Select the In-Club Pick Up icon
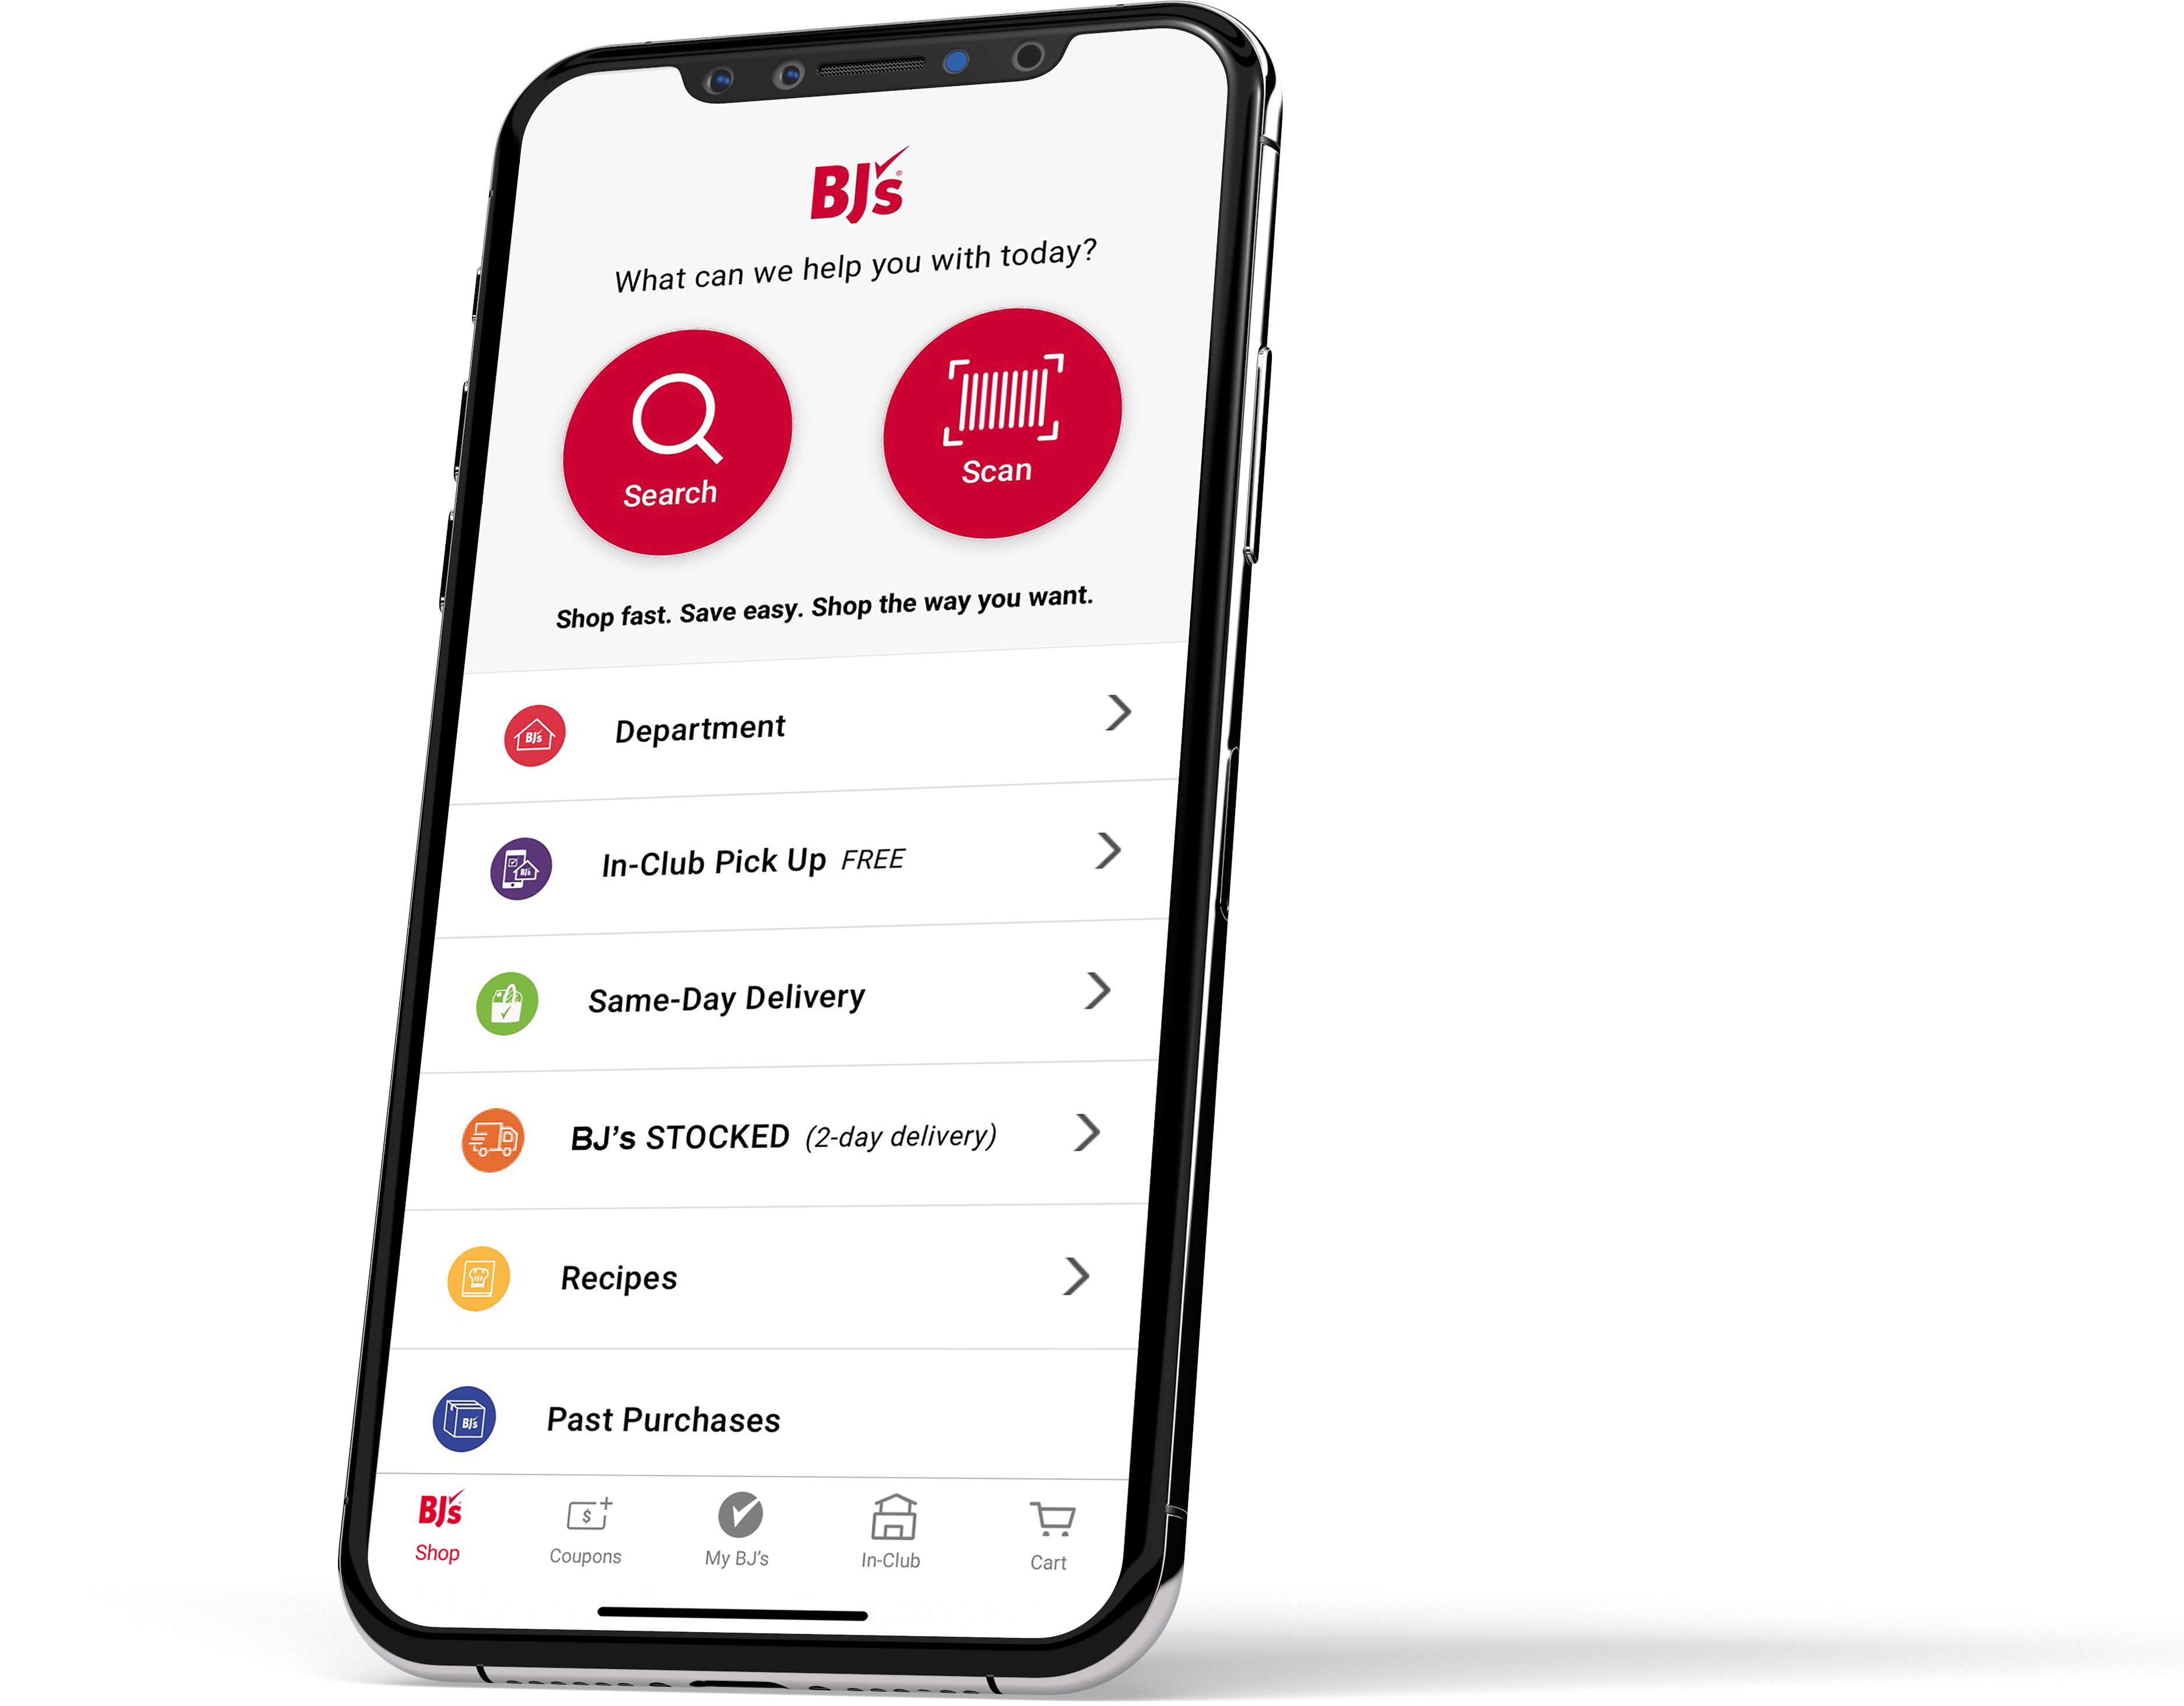2184x1706 pixels. 525,866
